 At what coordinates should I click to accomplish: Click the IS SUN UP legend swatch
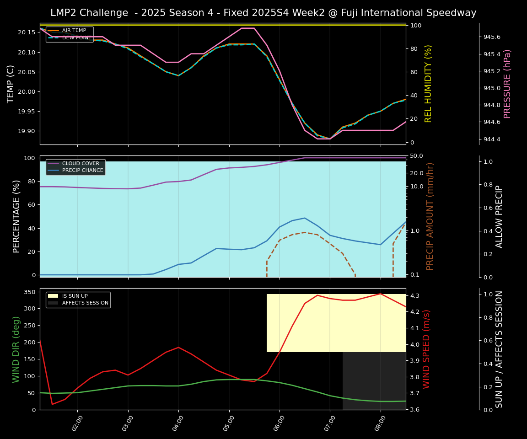pos(54,296)
